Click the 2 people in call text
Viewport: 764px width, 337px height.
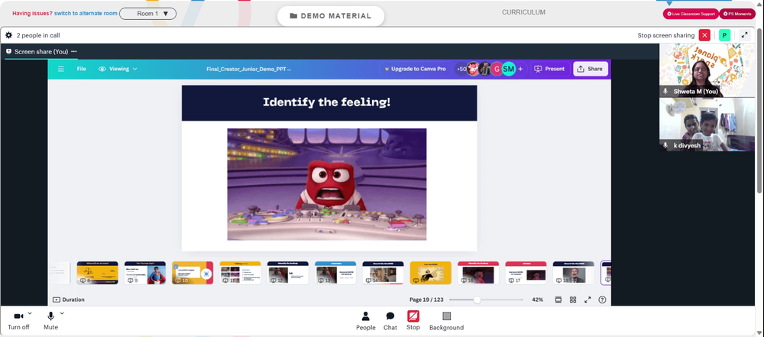pyautogui.click(x=38, y=35)
